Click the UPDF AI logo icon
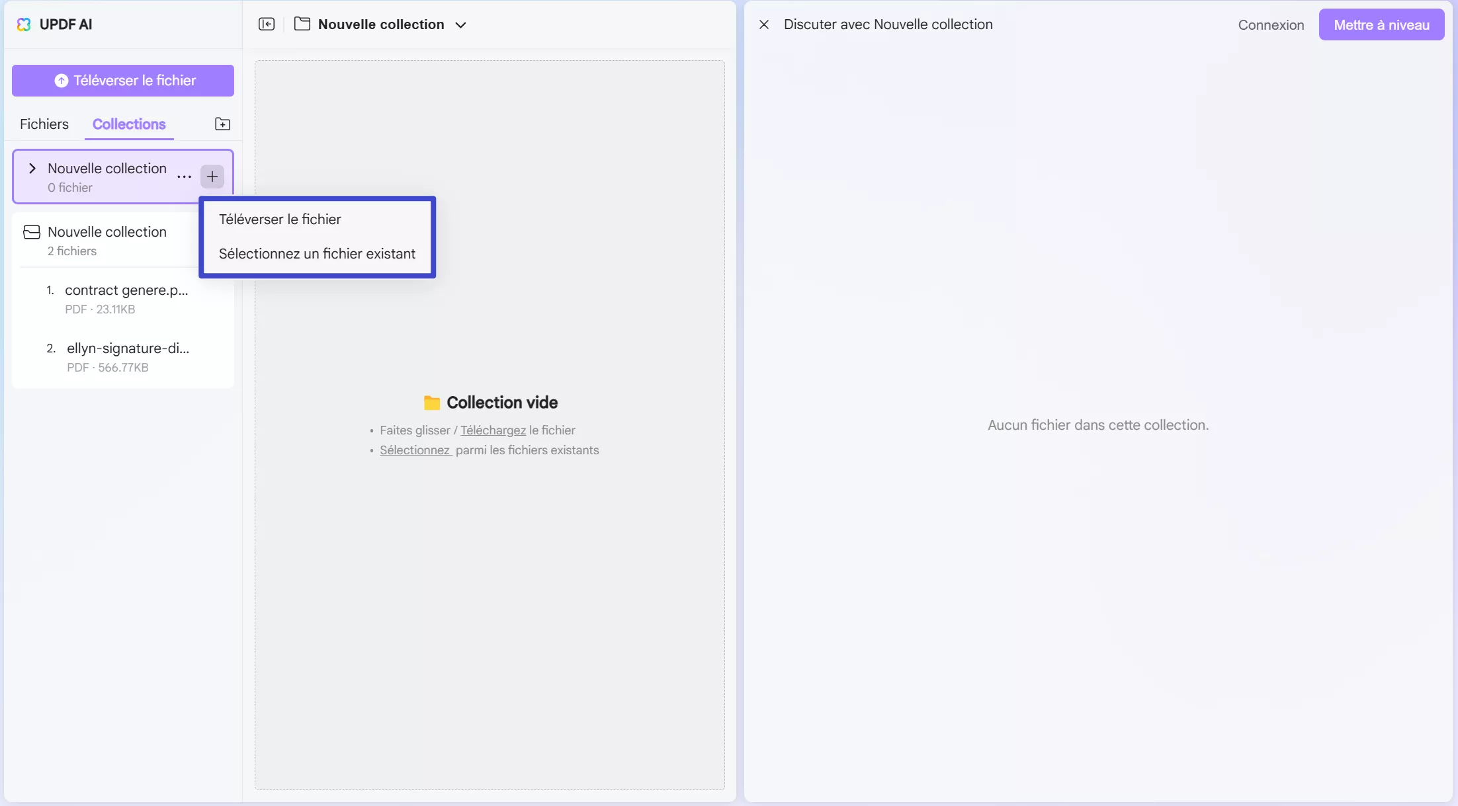1458x806 pixels. (24, 24)
